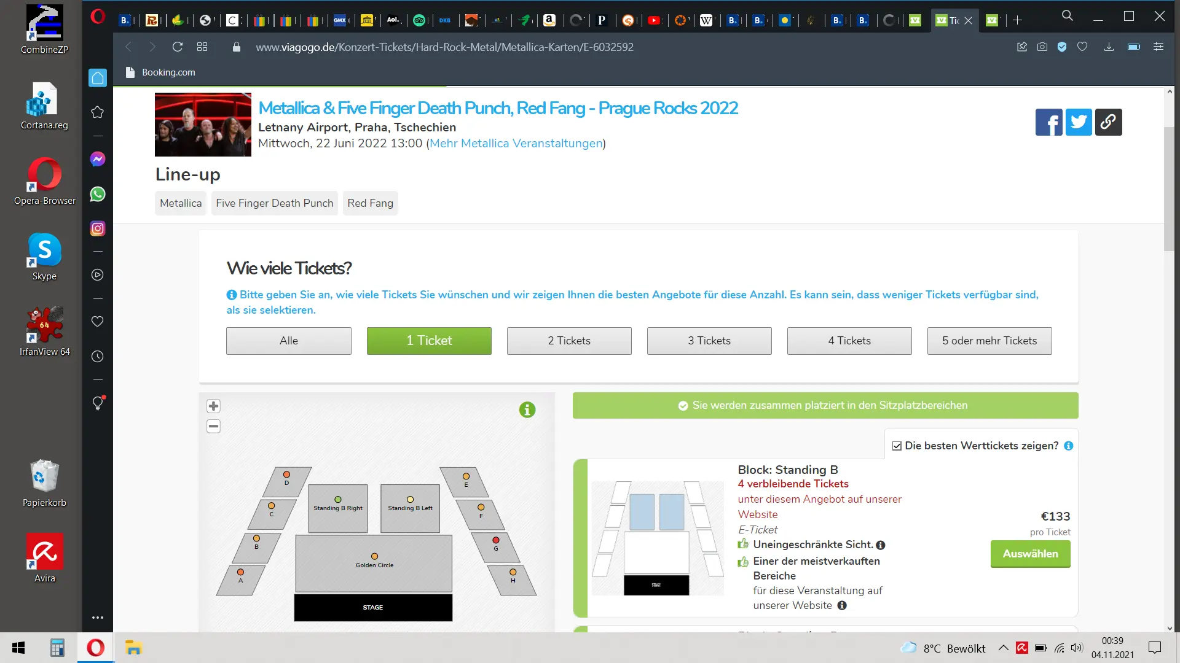1180x663 pixels.
Task: Uncheck Die besten Werttickets zeigen checkbox
Action: pyautogui.click(x=897, y=446)
